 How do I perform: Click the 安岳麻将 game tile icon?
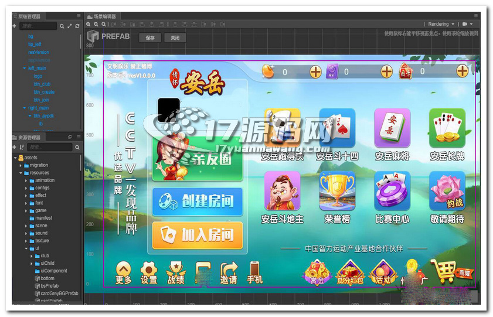coord(392,128)
